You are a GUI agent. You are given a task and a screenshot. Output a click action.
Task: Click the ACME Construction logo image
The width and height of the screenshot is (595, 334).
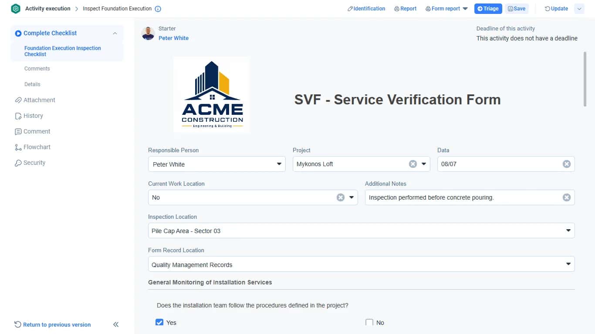click(212, 95)
